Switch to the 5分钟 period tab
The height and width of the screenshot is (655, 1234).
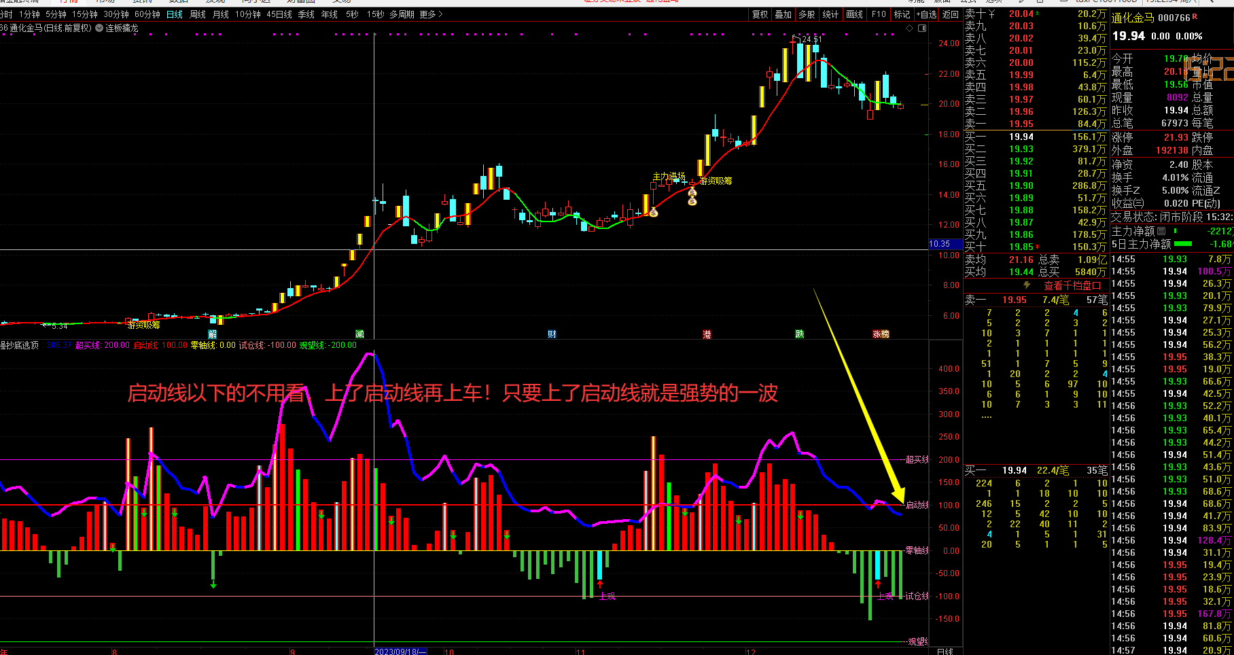click(56, 14)
